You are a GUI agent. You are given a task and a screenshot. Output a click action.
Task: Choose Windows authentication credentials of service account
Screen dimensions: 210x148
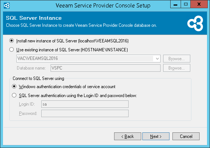pyautogui.click(x=14, y=86)
